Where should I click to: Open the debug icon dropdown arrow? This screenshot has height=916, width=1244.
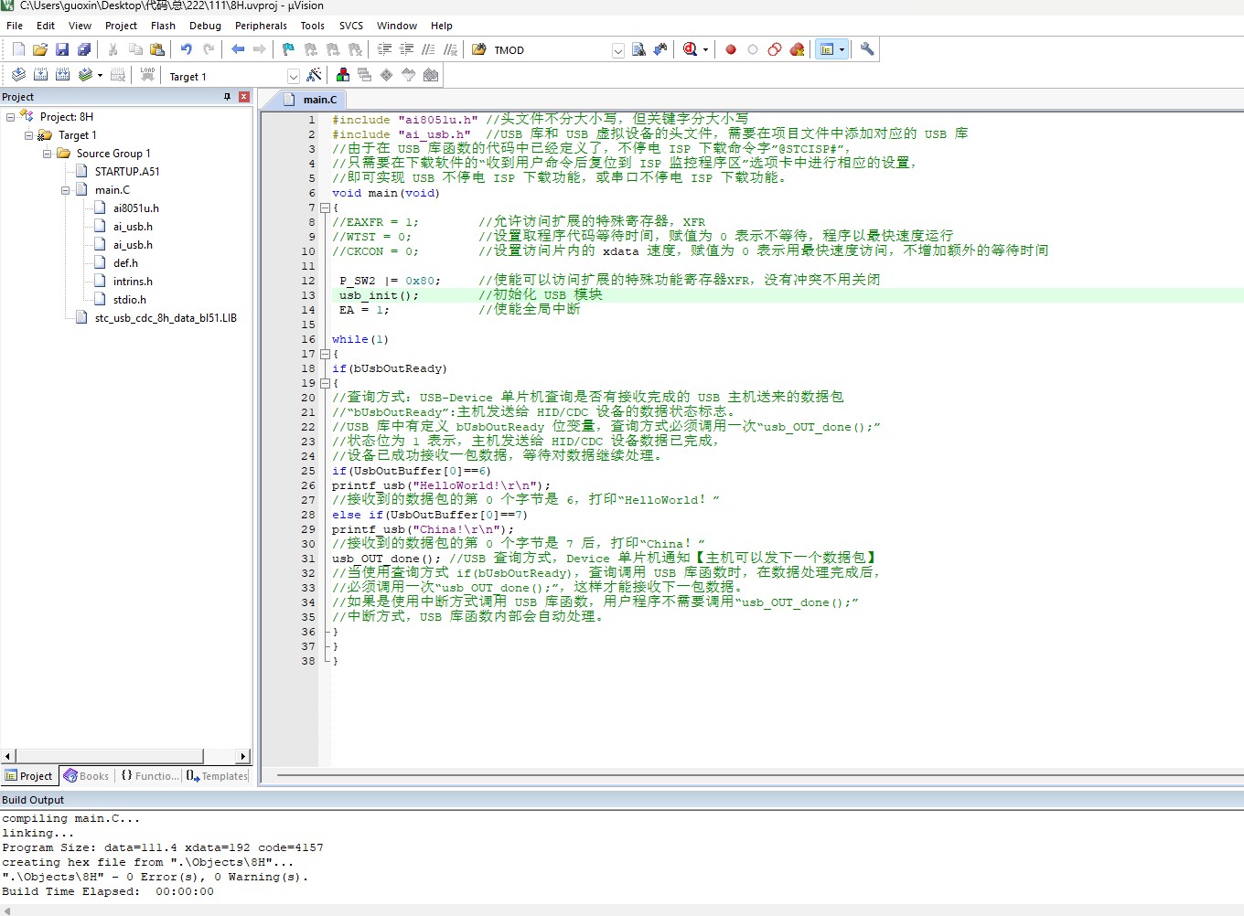pos(705,50)
